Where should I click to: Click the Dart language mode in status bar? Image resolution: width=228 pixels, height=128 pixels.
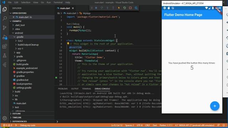[155, 125]
